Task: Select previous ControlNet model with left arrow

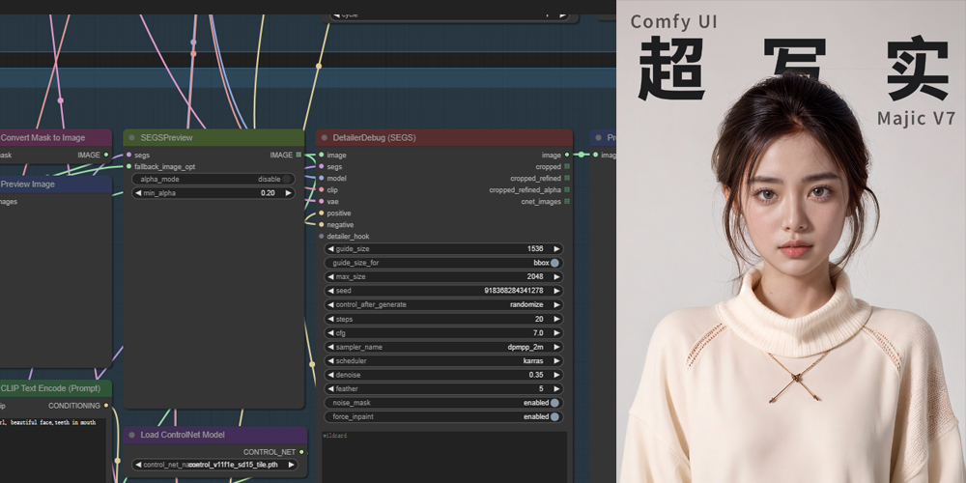Action: (138, 466)
